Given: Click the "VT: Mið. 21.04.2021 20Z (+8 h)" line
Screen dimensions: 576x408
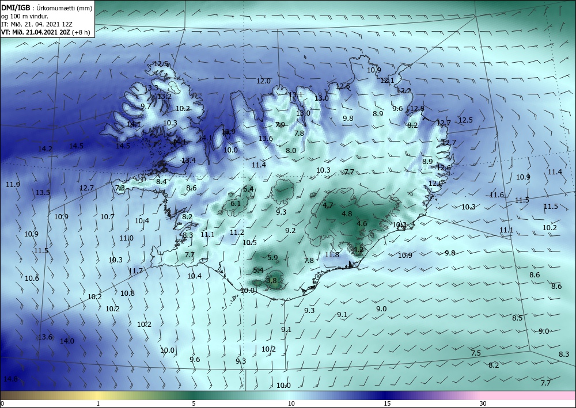Looking at the screenshot, I should 46,32.
